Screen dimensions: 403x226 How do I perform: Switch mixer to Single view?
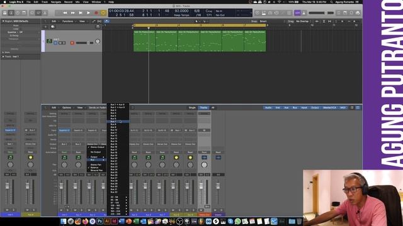pyautogui.click(x=192, y=107)
